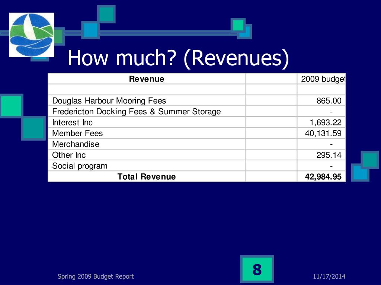
Task: Click the 'Member Fees' row label
Action: point(77,133)
